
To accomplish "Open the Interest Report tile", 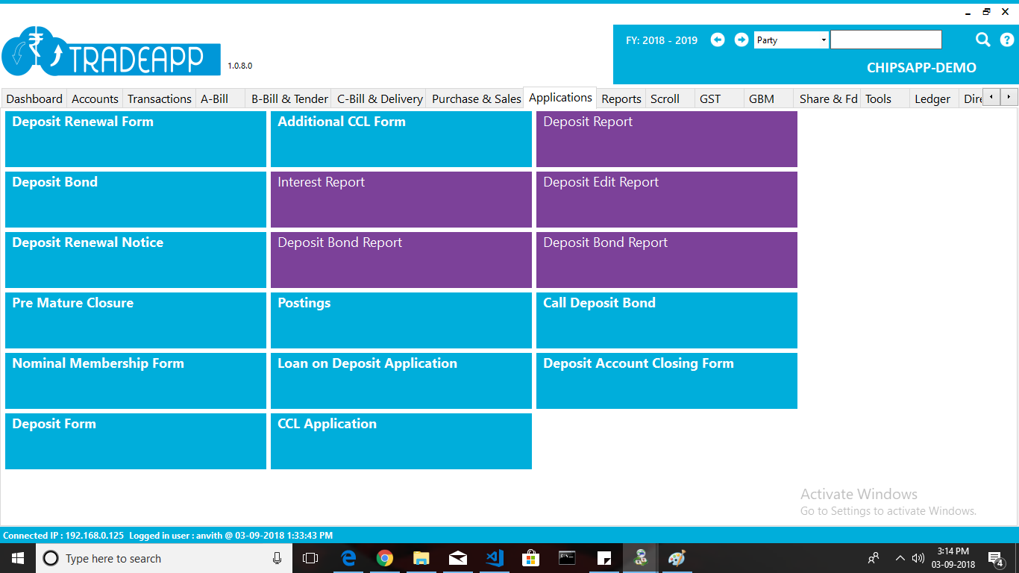I will pos(401,199).
